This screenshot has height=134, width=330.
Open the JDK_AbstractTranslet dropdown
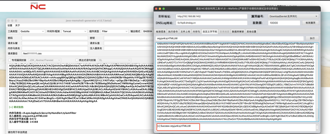click(x=45, y=60)
